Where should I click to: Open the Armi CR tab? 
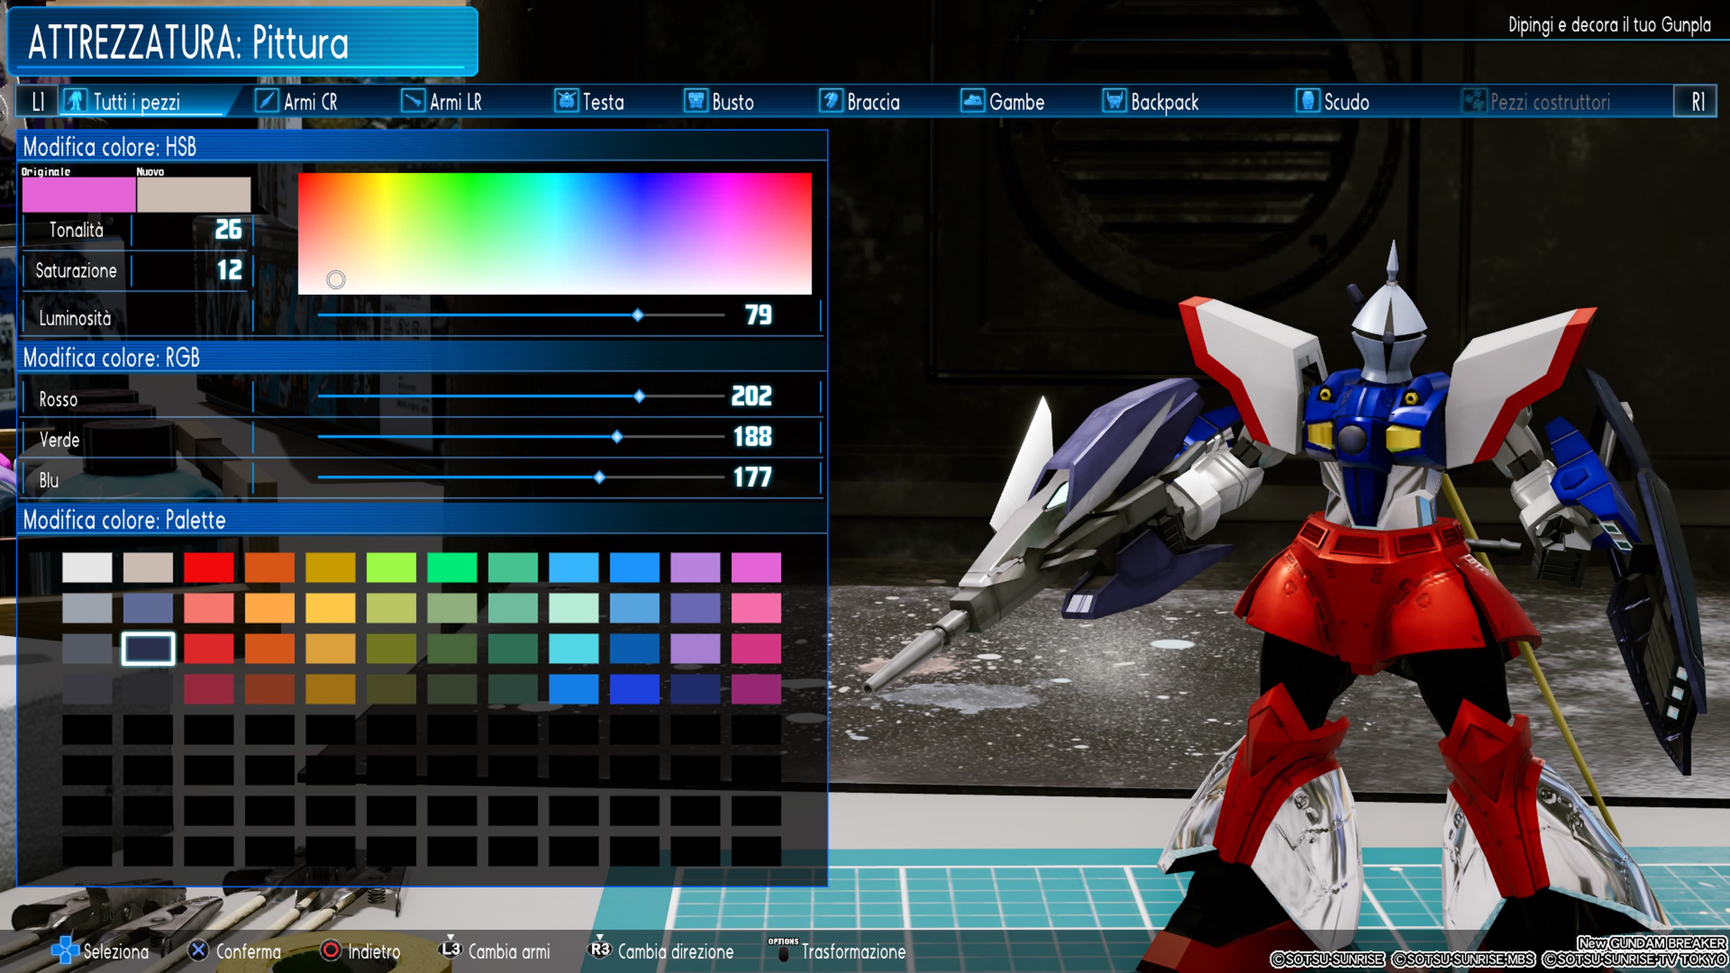[x=296, y=102]
